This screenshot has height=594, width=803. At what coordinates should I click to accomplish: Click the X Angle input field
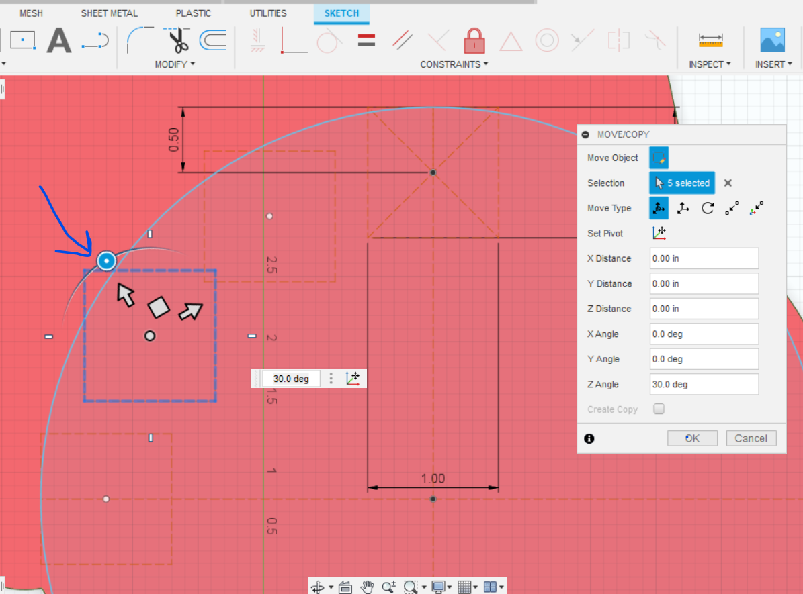point(704,334)
